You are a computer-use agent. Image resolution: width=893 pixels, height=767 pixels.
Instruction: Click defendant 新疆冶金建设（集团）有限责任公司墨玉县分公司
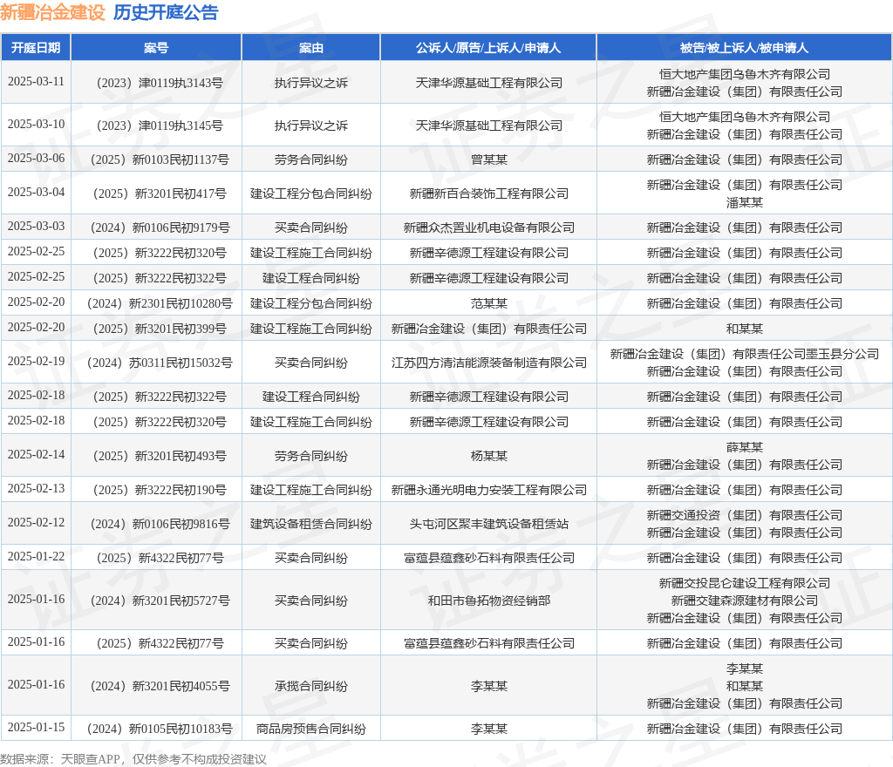(745, 355)
